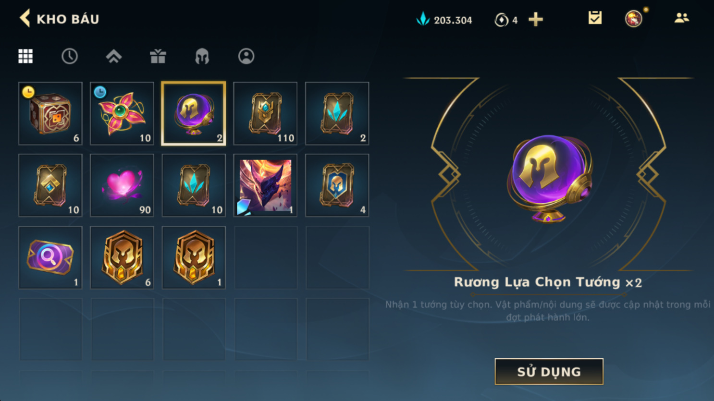The width and height of the screenshot is (714, 401).
Task: Select the pink flower item with 10
Action: (122, 113)
